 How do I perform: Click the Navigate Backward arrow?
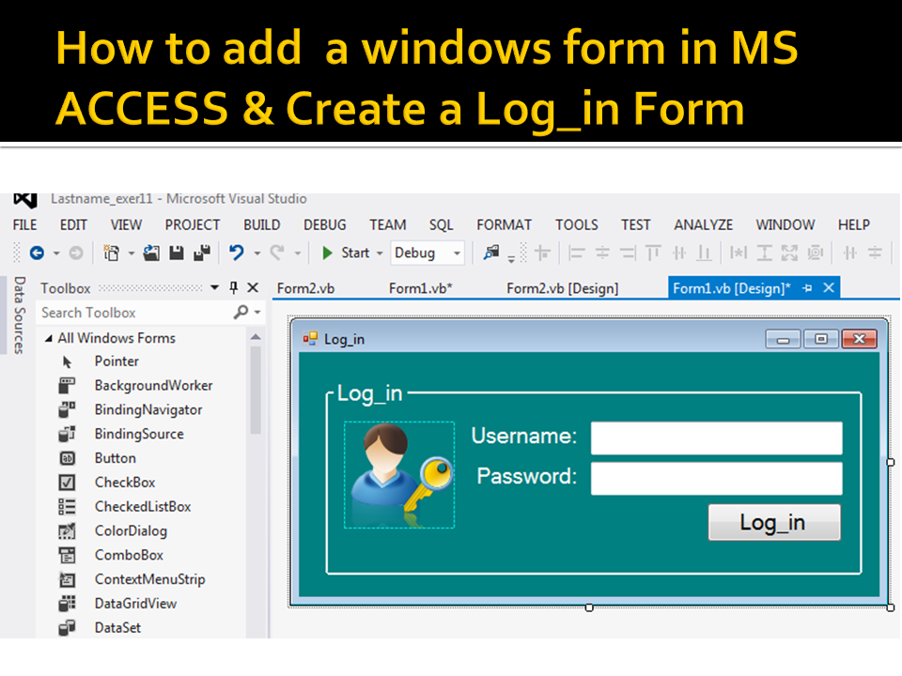point(39,253)
